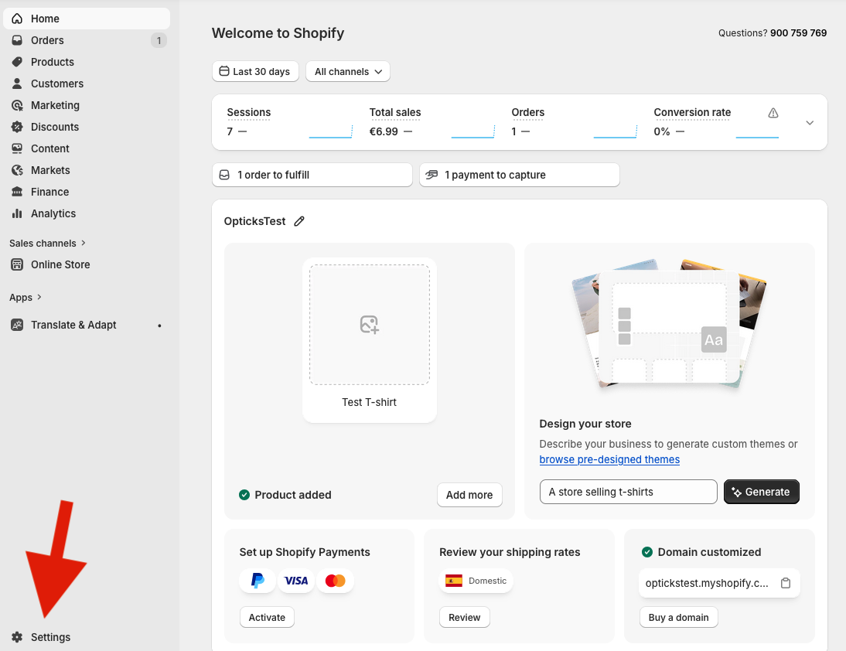Open the Customers section icon
The width and height of the screenshot is (846, 651).
pos(17,84)
